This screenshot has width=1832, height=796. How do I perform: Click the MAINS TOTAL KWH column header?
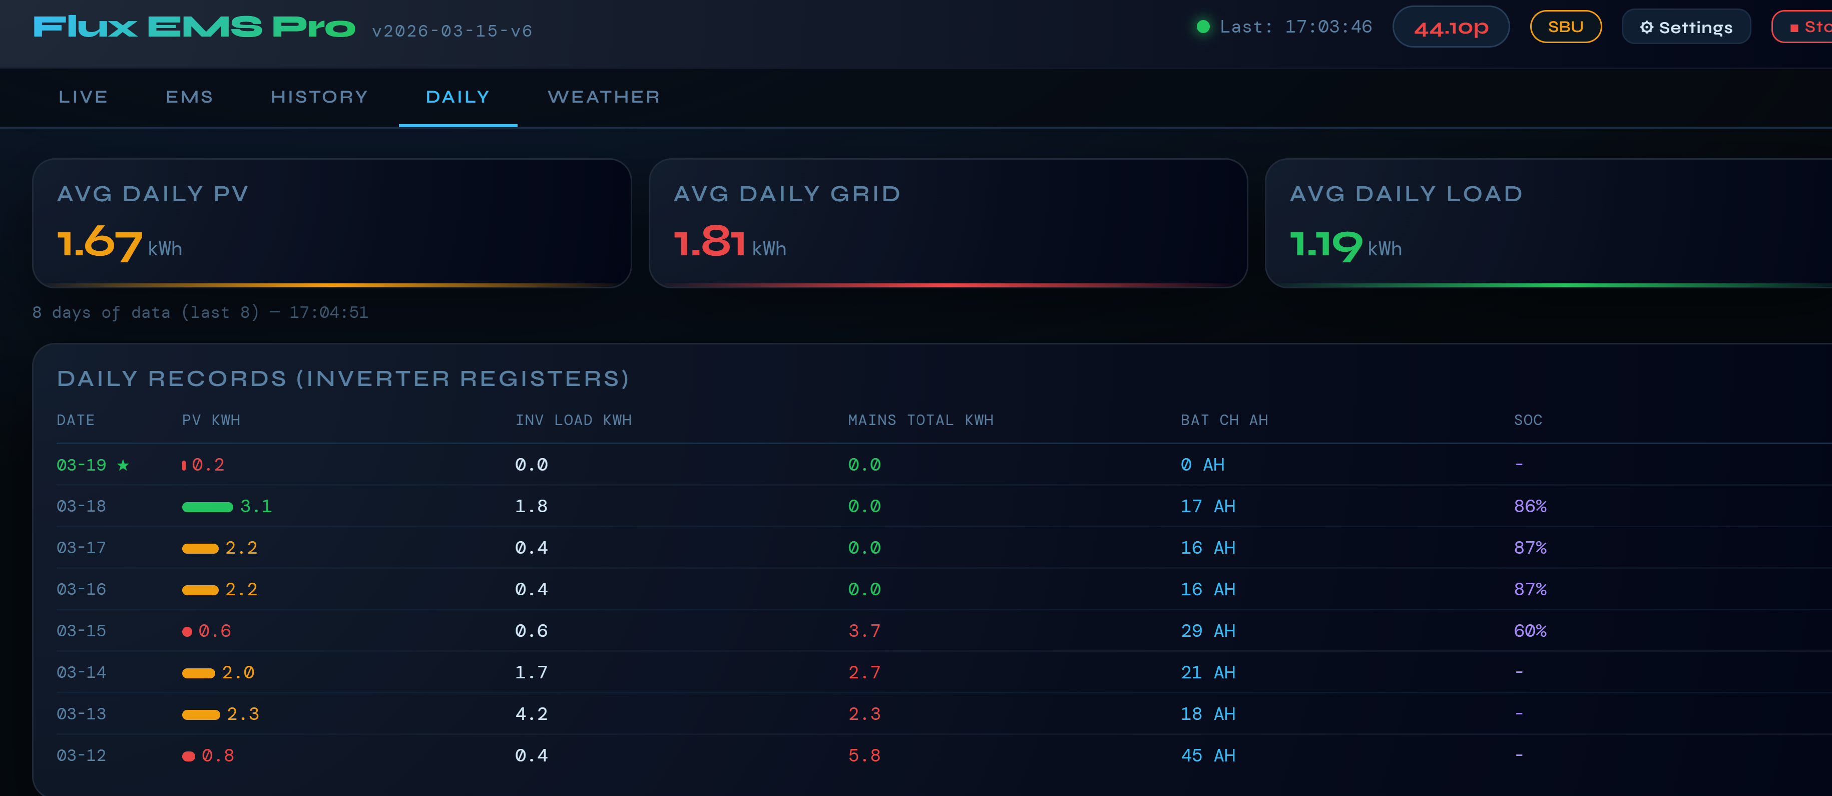pyautogui.click(x=921, y=421)
